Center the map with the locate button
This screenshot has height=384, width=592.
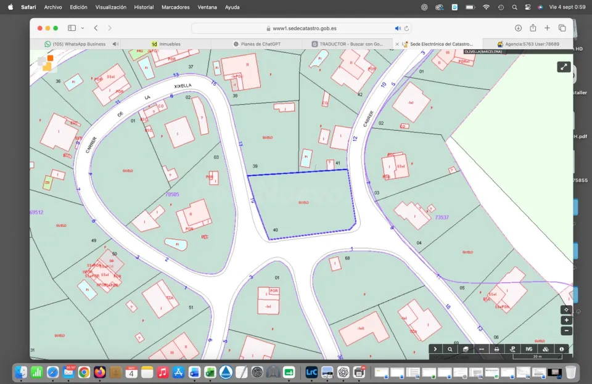tap(566, 309)
